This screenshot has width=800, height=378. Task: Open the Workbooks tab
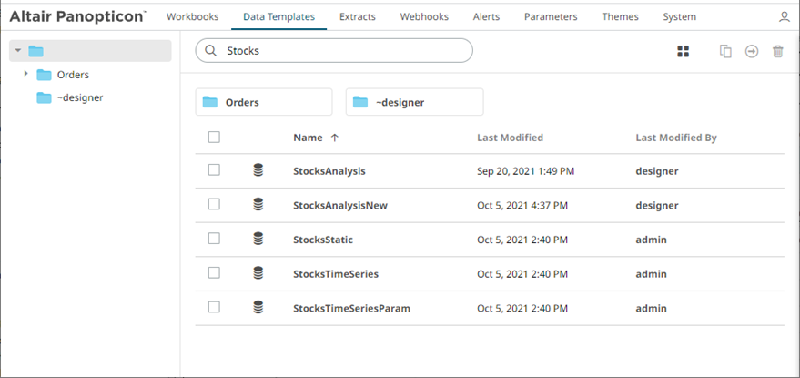click(192, 17)
